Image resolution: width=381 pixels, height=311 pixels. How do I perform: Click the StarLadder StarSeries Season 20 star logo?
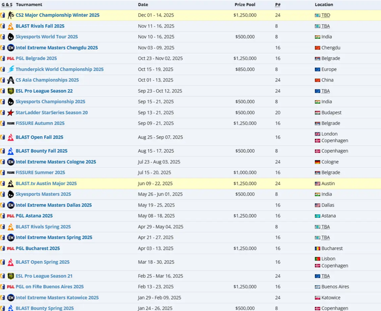click(x=10, y=113)
